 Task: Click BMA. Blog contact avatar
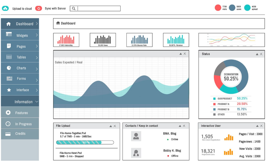click(136, 136)
